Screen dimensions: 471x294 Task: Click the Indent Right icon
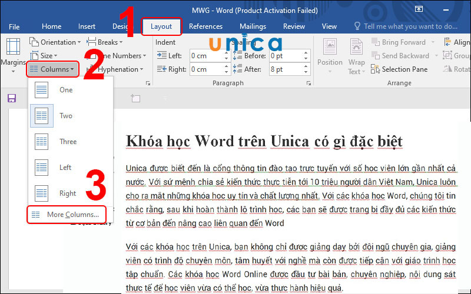pyautogui.click(x=161, y=69)
